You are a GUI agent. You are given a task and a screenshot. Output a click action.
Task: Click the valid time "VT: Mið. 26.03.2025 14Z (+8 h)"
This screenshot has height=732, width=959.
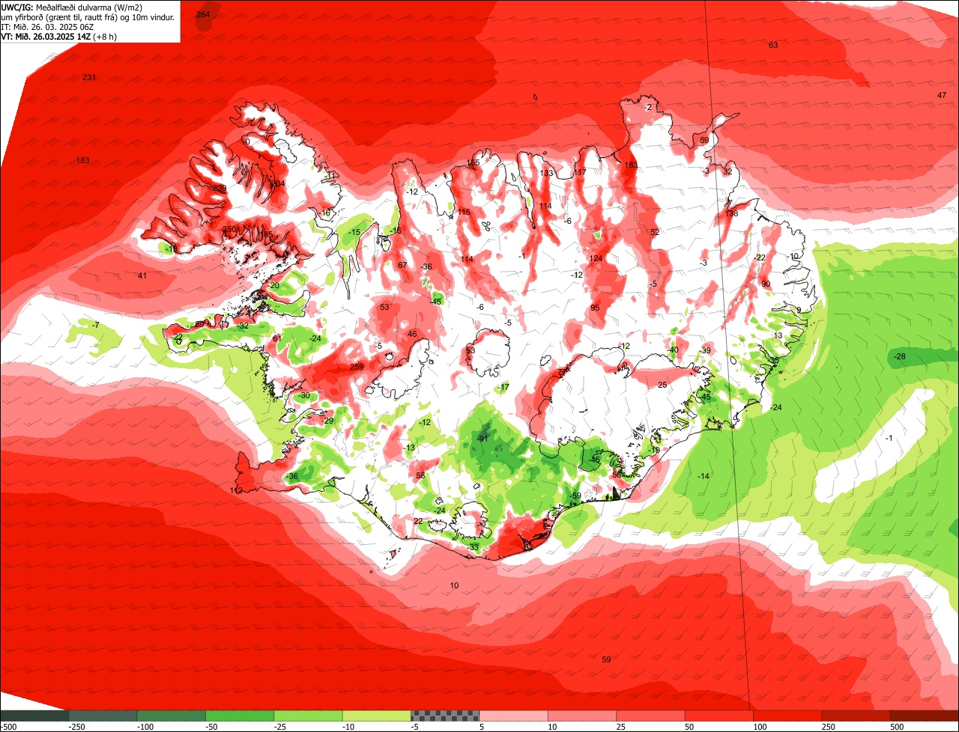pyautogui.click(x=57, y=36)
